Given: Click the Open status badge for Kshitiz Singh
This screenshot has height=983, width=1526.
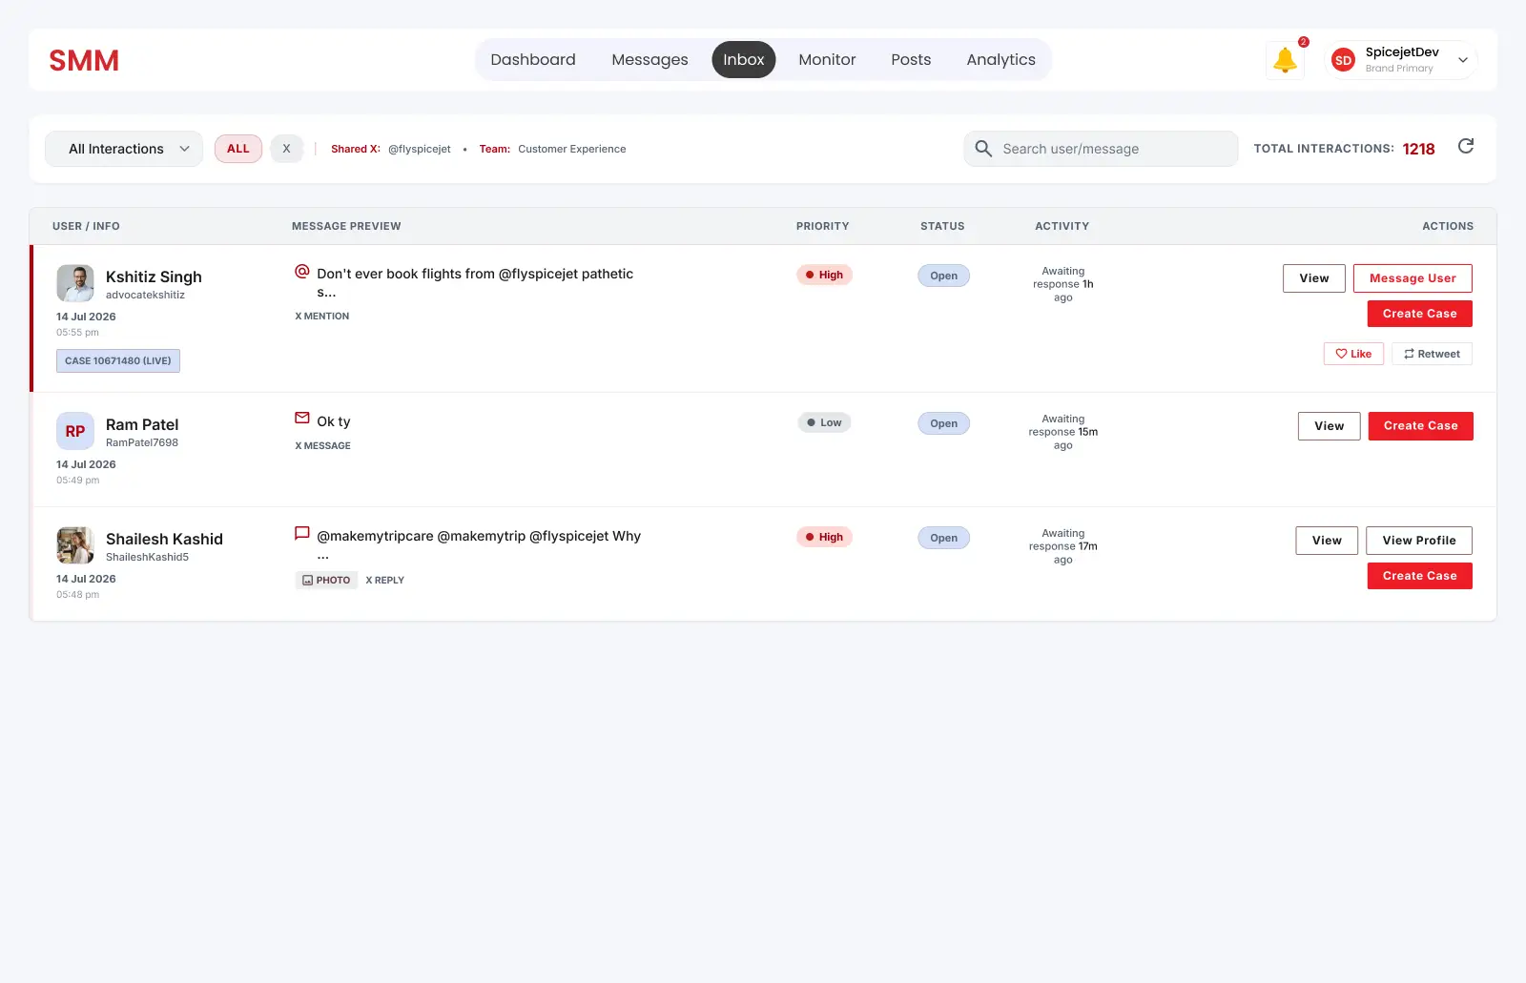Looking at the screenshot, I should tap(944, 276).
